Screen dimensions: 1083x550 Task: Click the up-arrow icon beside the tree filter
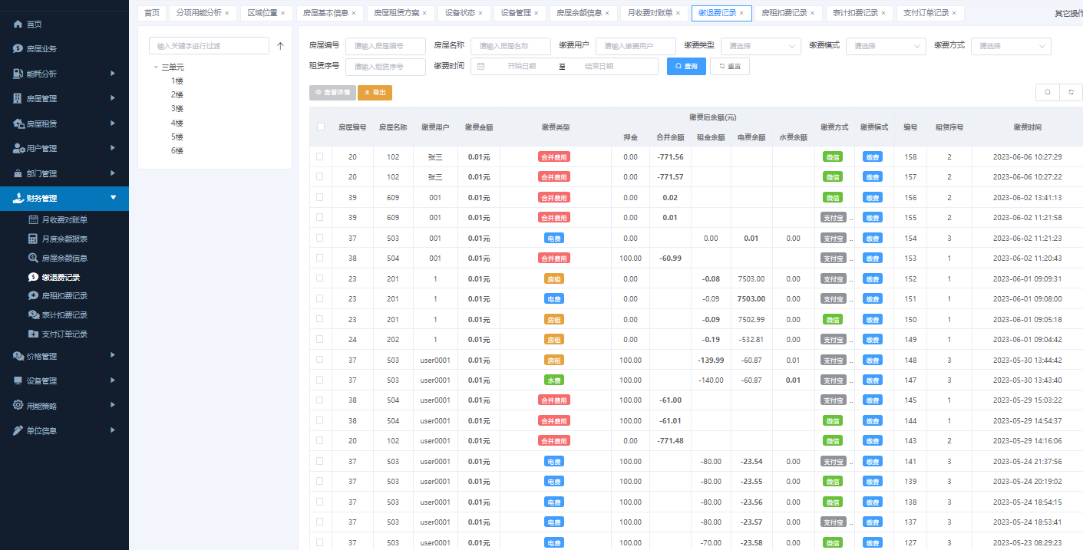click(280, 46)
